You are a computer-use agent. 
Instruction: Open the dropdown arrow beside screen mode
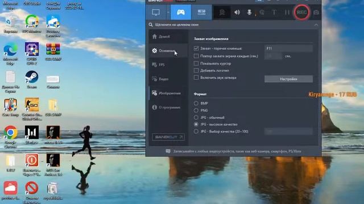[x=168, y=12]
